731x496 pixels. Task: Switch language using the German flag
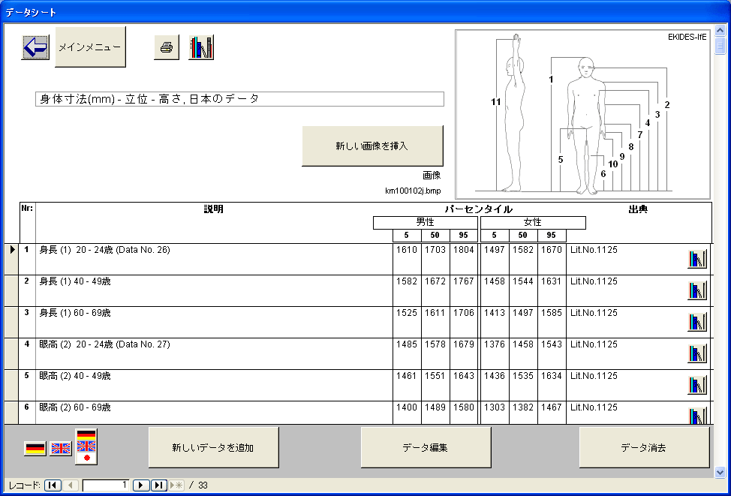35,449
